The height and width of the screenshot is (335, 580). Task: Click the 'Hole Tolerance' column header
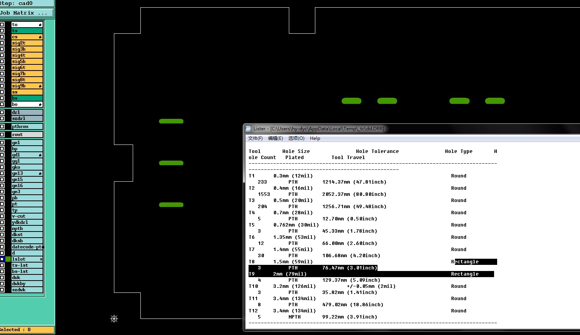[377, 151]
